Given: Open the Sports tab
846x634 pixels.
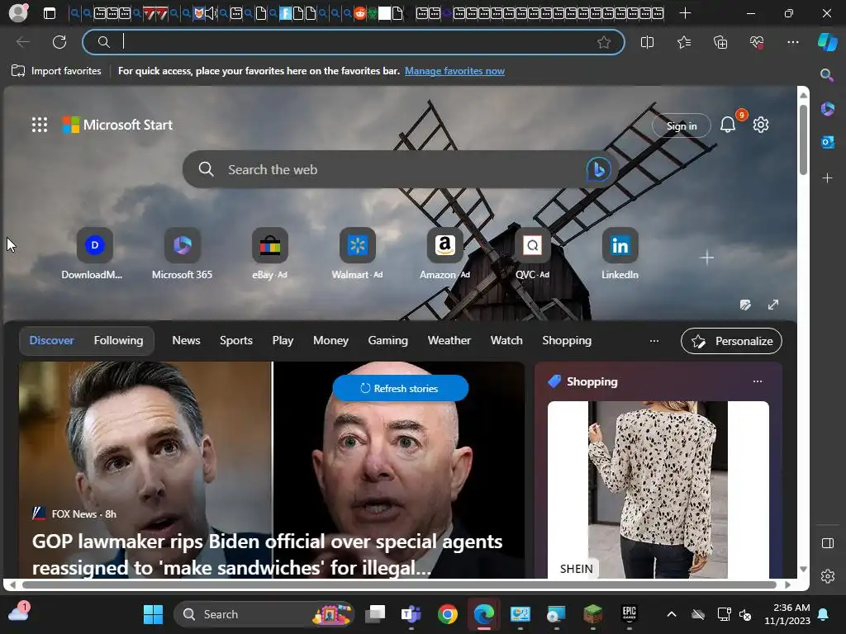Looking at the screenshot, I should [x=235, y=341].
